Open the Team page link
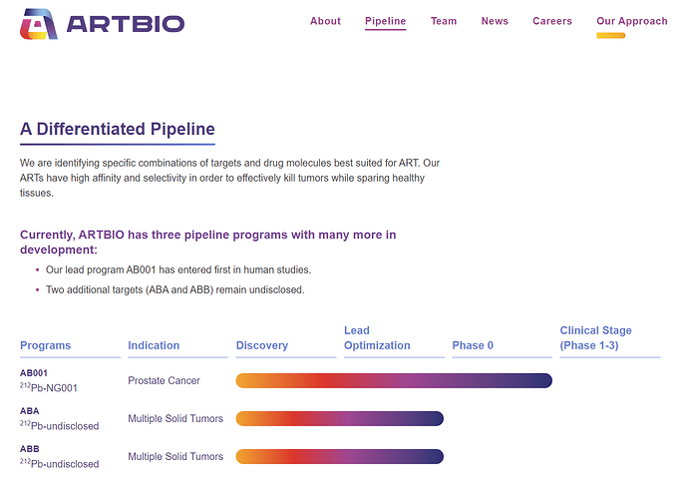The width and height of the screenshot is (688, 503). tap(444, 21)
